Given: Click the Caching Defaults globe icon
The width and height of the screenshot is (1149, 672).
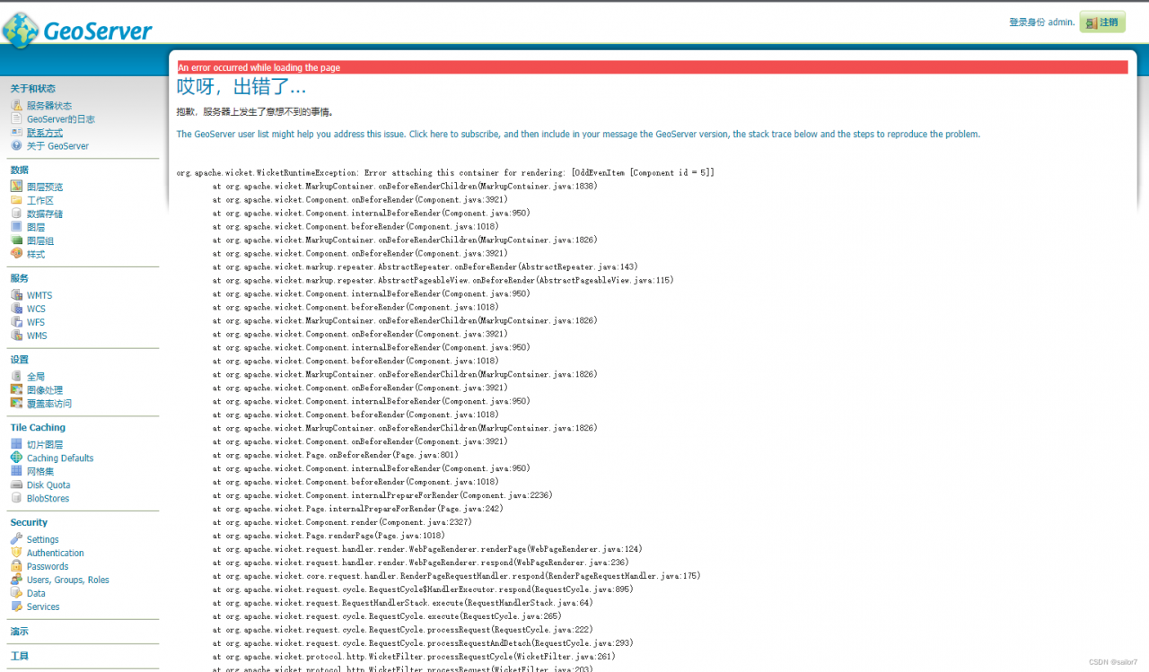Looking at the screenshot, I should pos(16,458).
